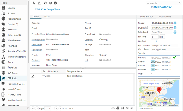Click the Contract link
Screen dimensions: 183x111
[x=36, y=60]
